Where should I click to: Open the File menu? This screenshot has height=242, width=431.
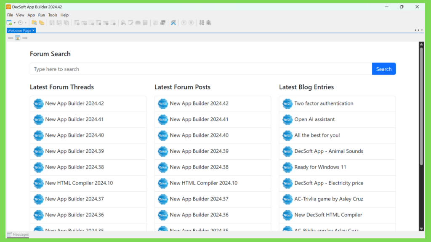[x=10, y=15]
